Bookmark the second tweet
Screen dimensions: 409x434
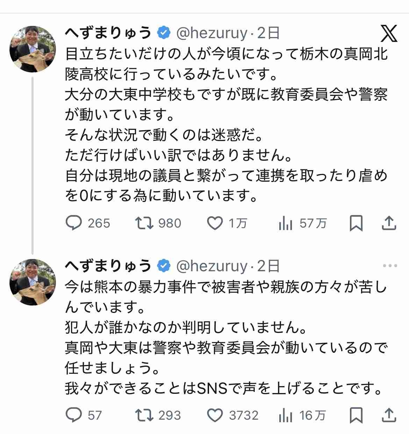pos(356,415)
